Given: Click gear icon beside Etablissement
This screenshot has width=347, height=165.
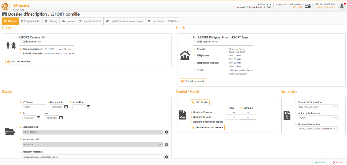Looking at the screenshot, I should pos(166,132).
